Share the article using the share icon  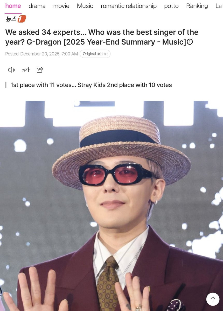[x=40, y=70]
